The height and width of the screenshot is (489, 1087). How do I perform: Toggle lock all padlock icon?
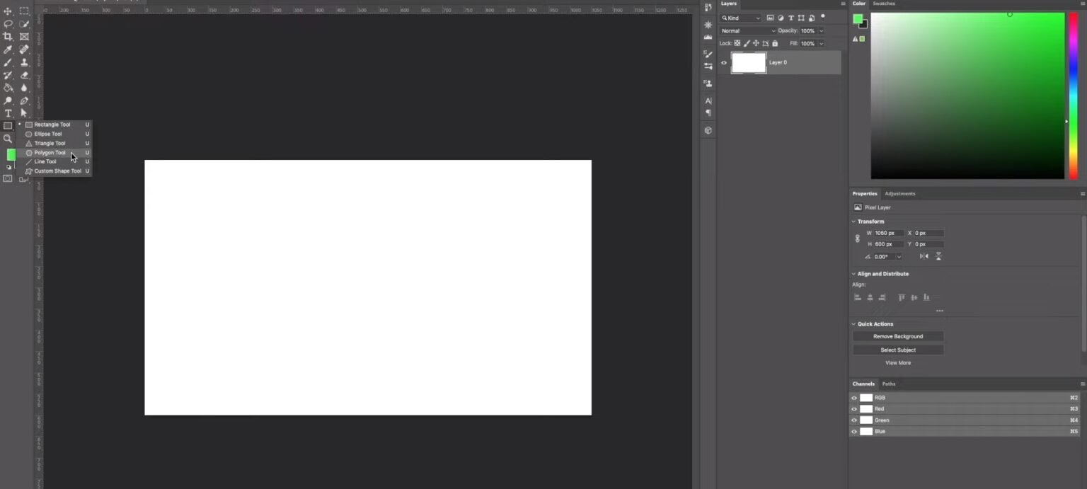pos(775,43)
